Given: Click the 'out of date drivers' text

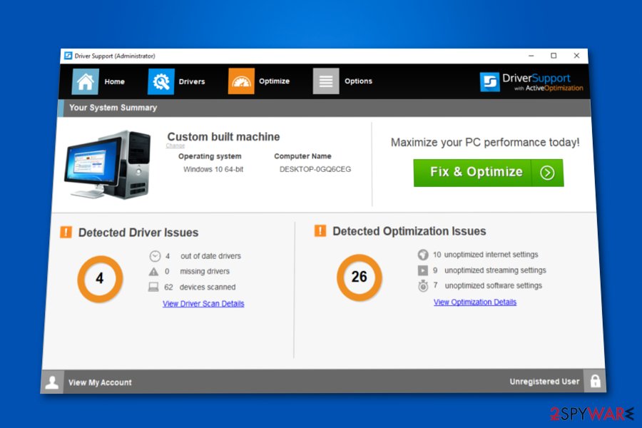Looking at the screenshot, I should pos(210,256).
